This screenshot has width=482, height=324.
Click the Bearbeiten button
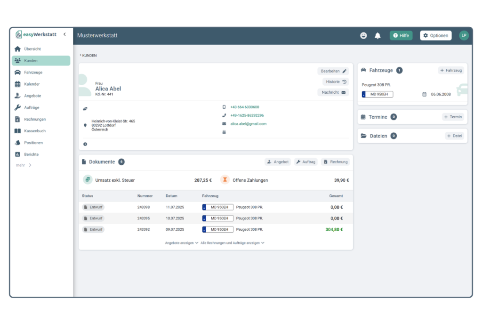tap(333, 71)
